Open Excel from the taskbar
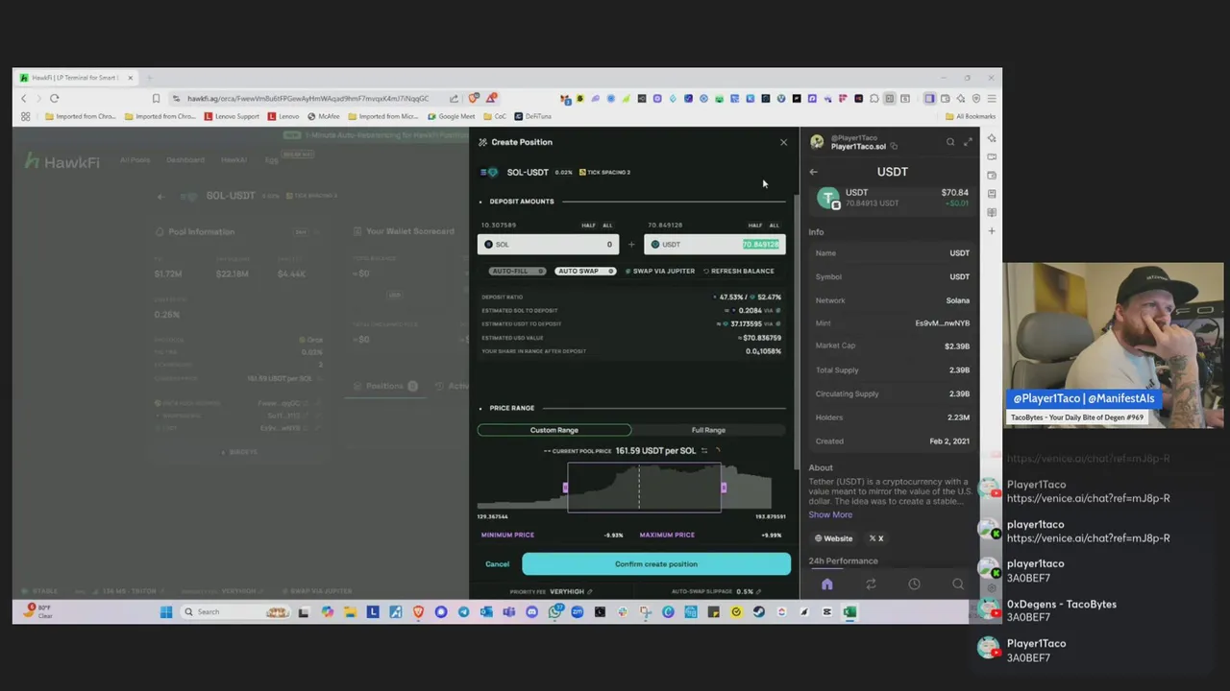 tap(849, 611)
